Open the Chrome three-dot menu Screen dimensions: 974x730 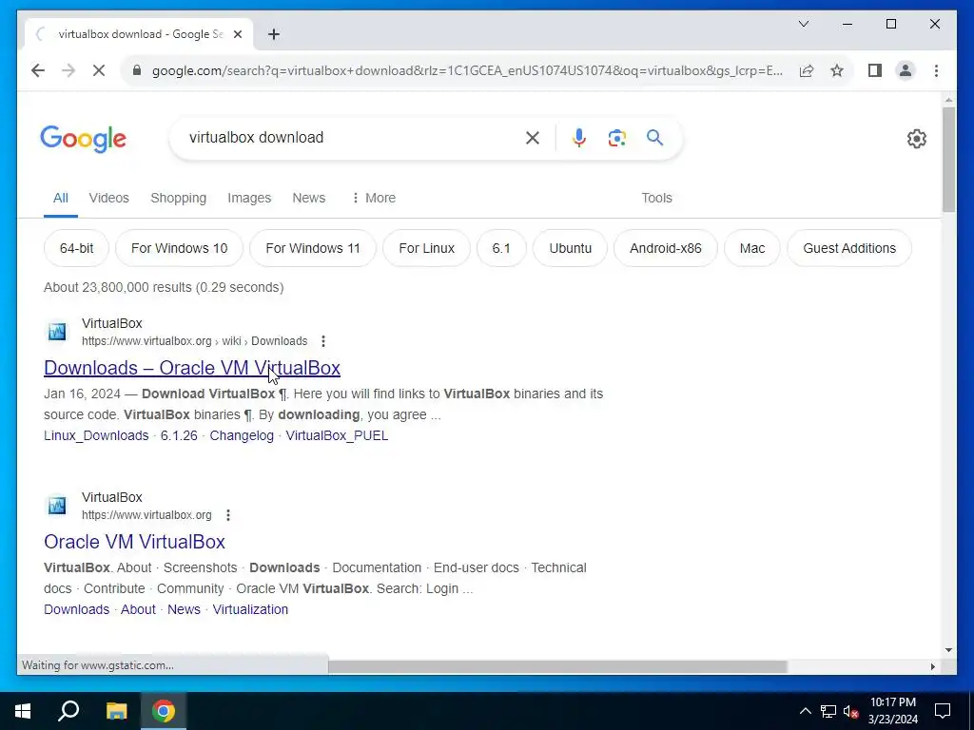pyautogui.click(x=936, y=70)
